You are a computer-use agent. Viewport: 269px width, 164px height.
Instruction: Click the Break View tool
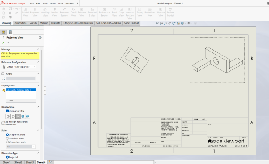tap(114, 12)
